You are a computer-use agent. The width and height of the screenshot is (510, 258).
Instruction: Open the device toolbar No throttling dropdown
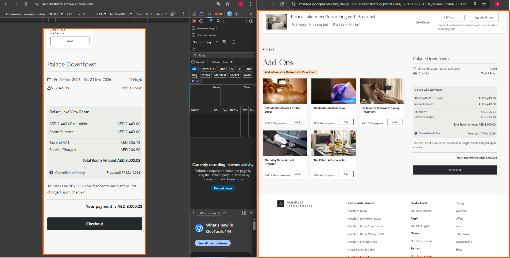click(x=121, y=14)
